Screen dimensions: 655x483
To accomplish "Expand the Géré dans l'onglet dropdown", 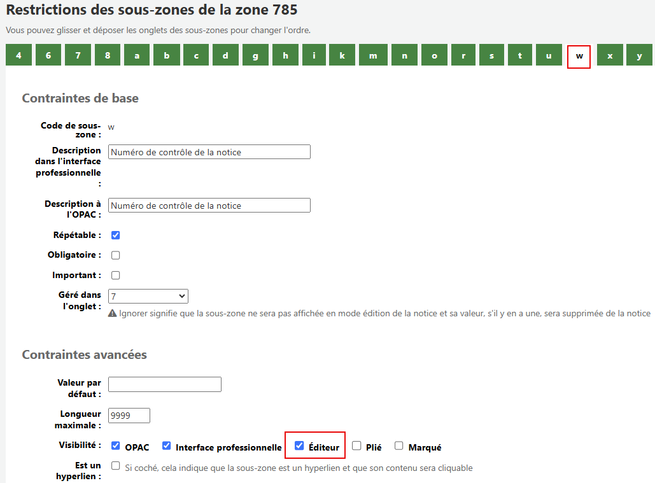I will (x=148, y=296).
